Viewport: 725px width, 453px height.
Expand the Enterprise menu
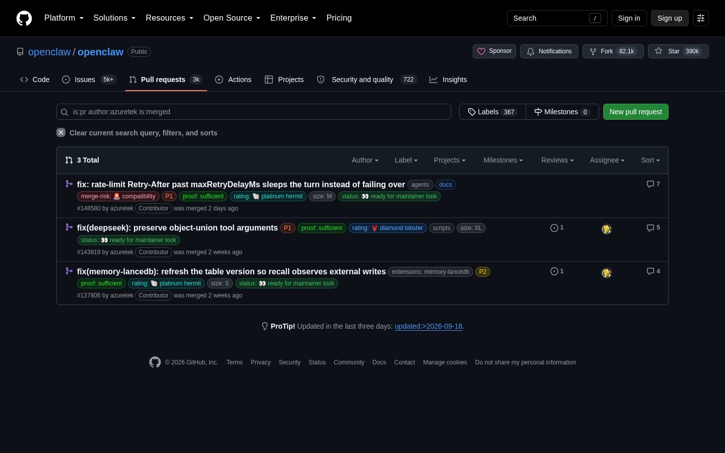coord(294,18)
